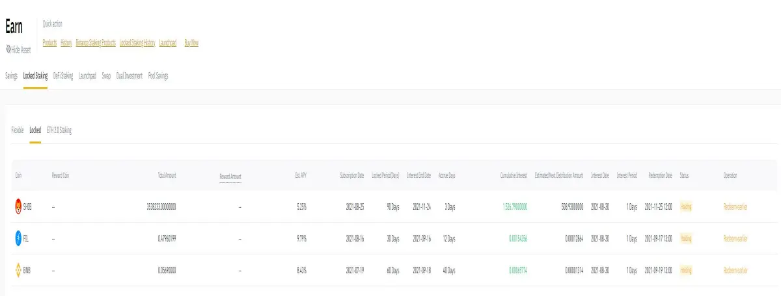Viewport: 781px width, 296px height.
Task: Redeem earlier the BNB staking
Action: [x=735, y=270]
